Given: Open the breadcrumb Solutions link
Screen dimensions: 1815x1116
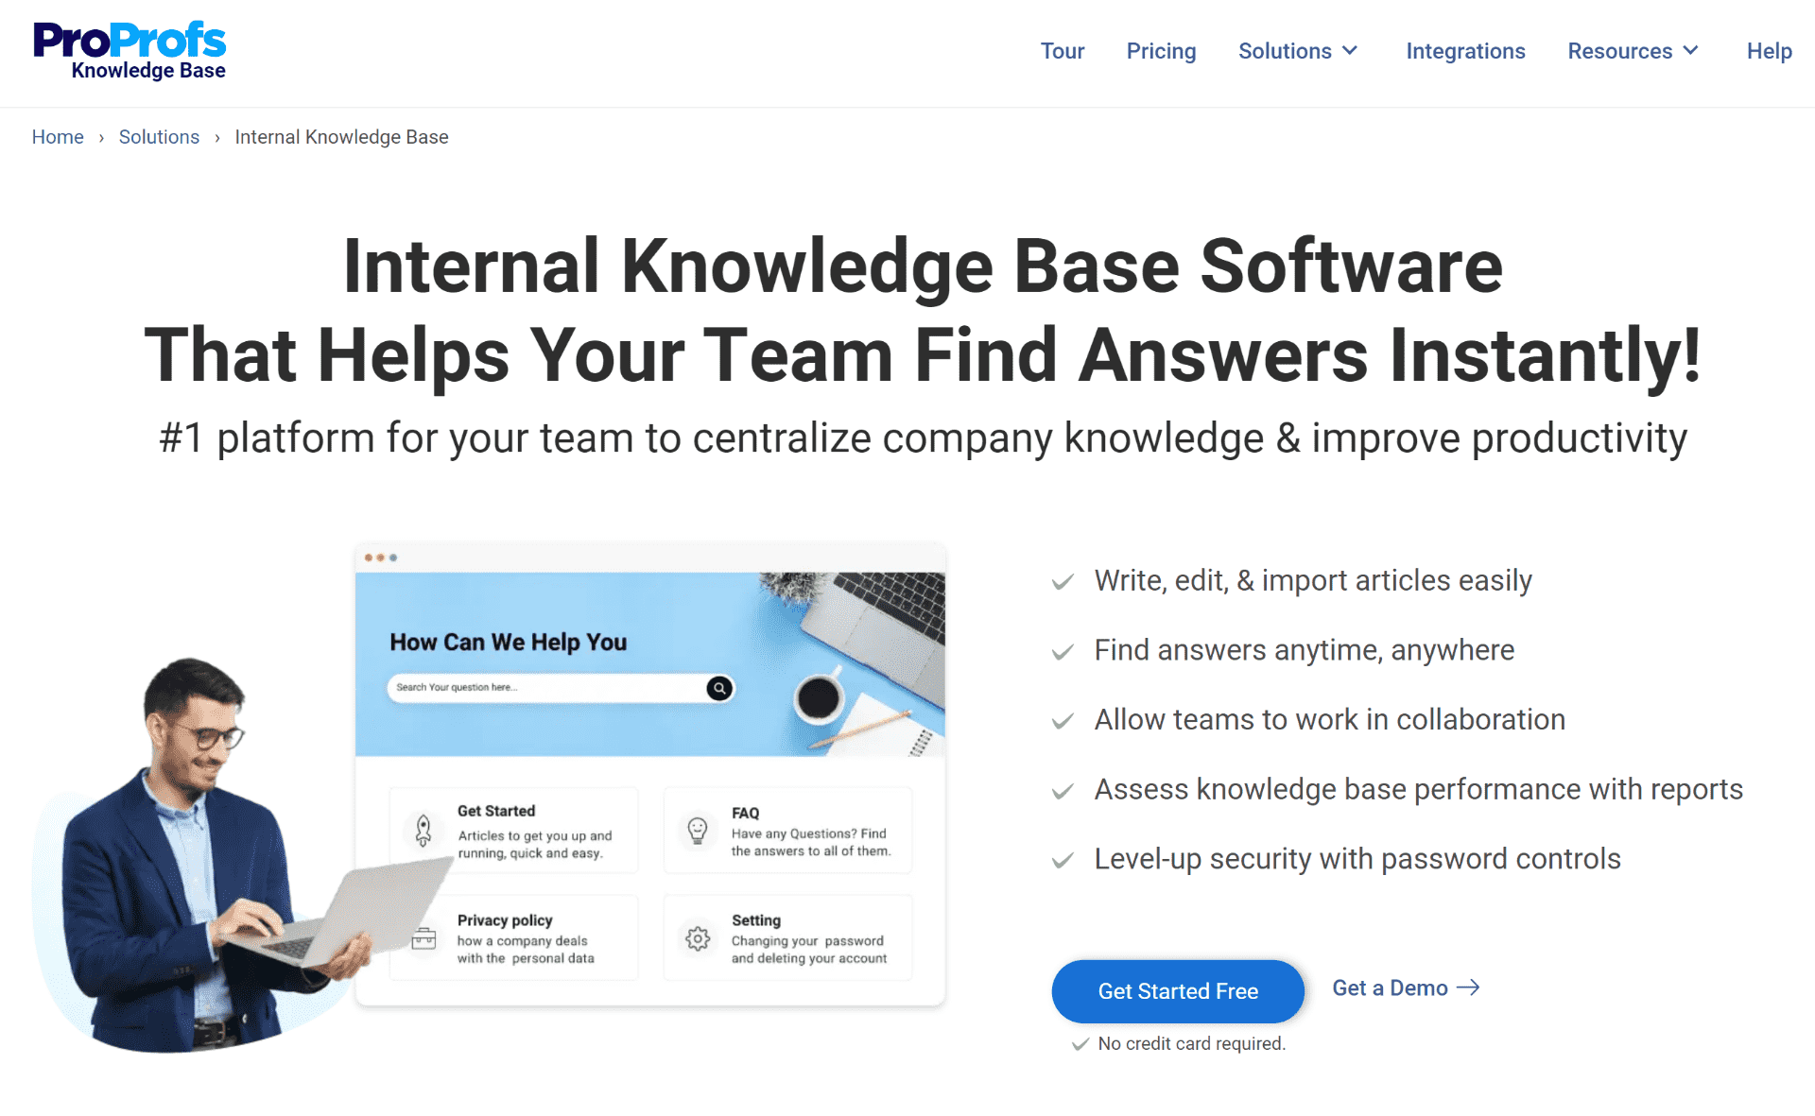Looking at the screenshot, I should pos(160,136).
